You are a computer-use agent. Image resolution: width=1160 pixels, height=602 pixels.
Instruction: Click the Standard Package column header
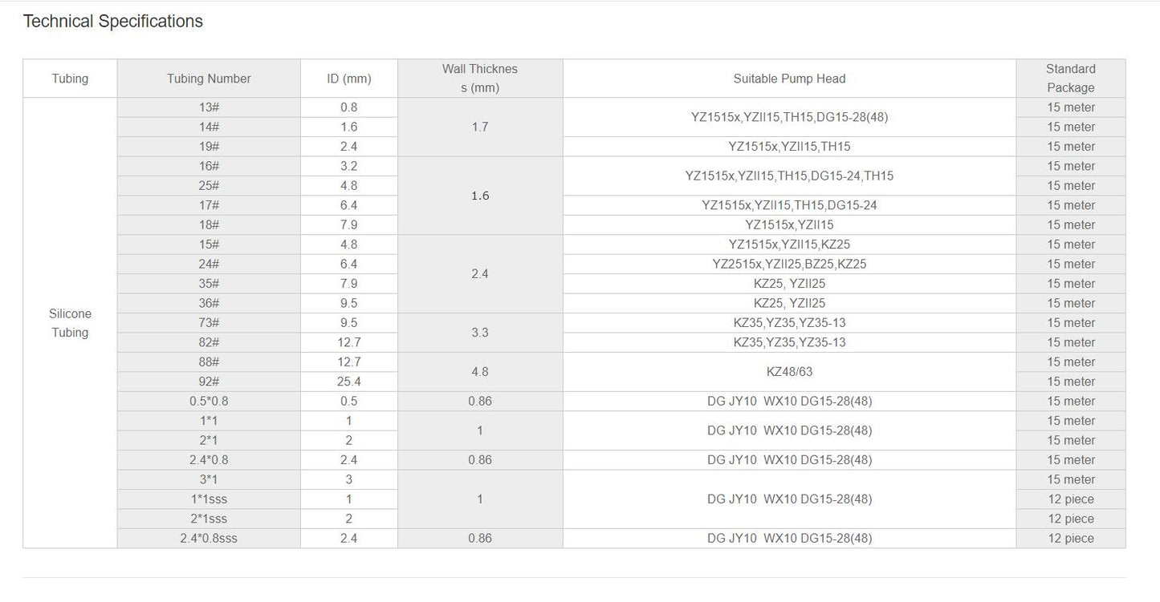(1070, 79)
